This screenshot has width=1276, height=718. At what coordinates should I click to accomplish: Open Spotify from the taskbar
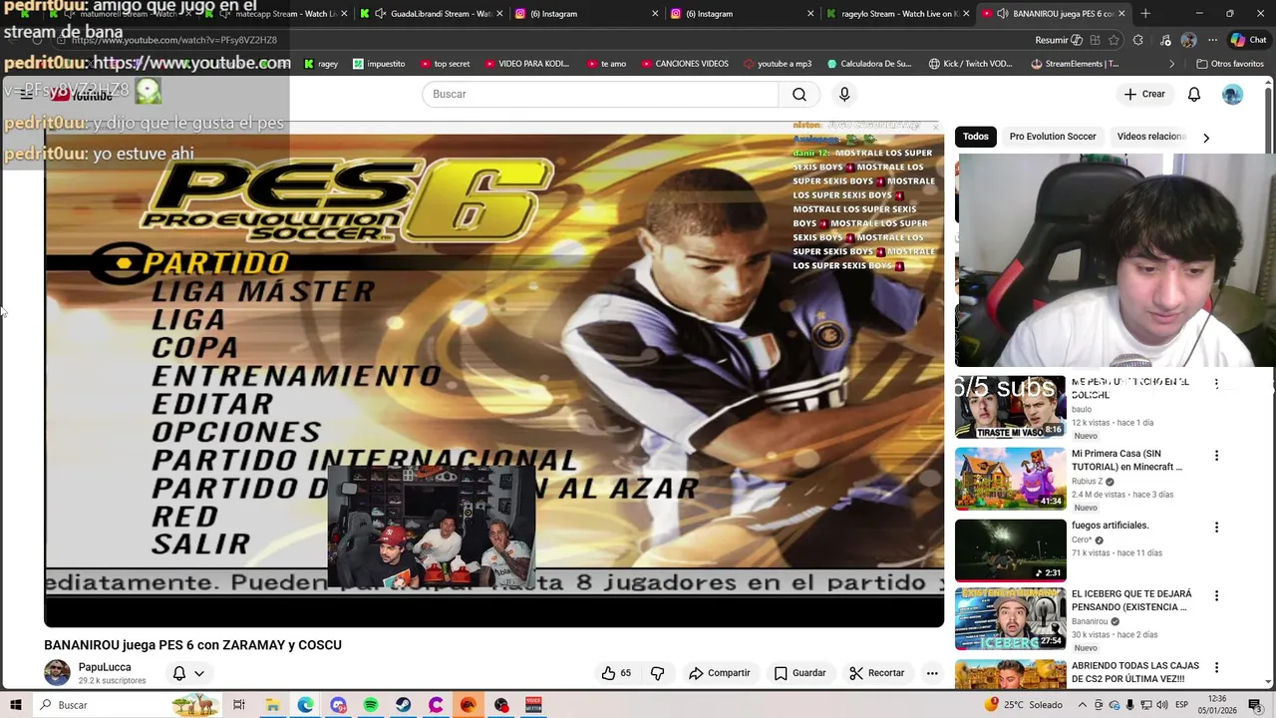tap(371, 705)
